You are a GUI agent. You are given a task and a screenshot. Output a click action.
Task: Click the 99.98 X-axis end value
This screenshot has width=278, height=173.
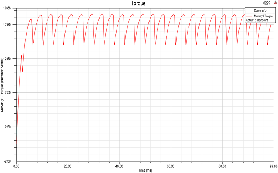click(273, 166)
